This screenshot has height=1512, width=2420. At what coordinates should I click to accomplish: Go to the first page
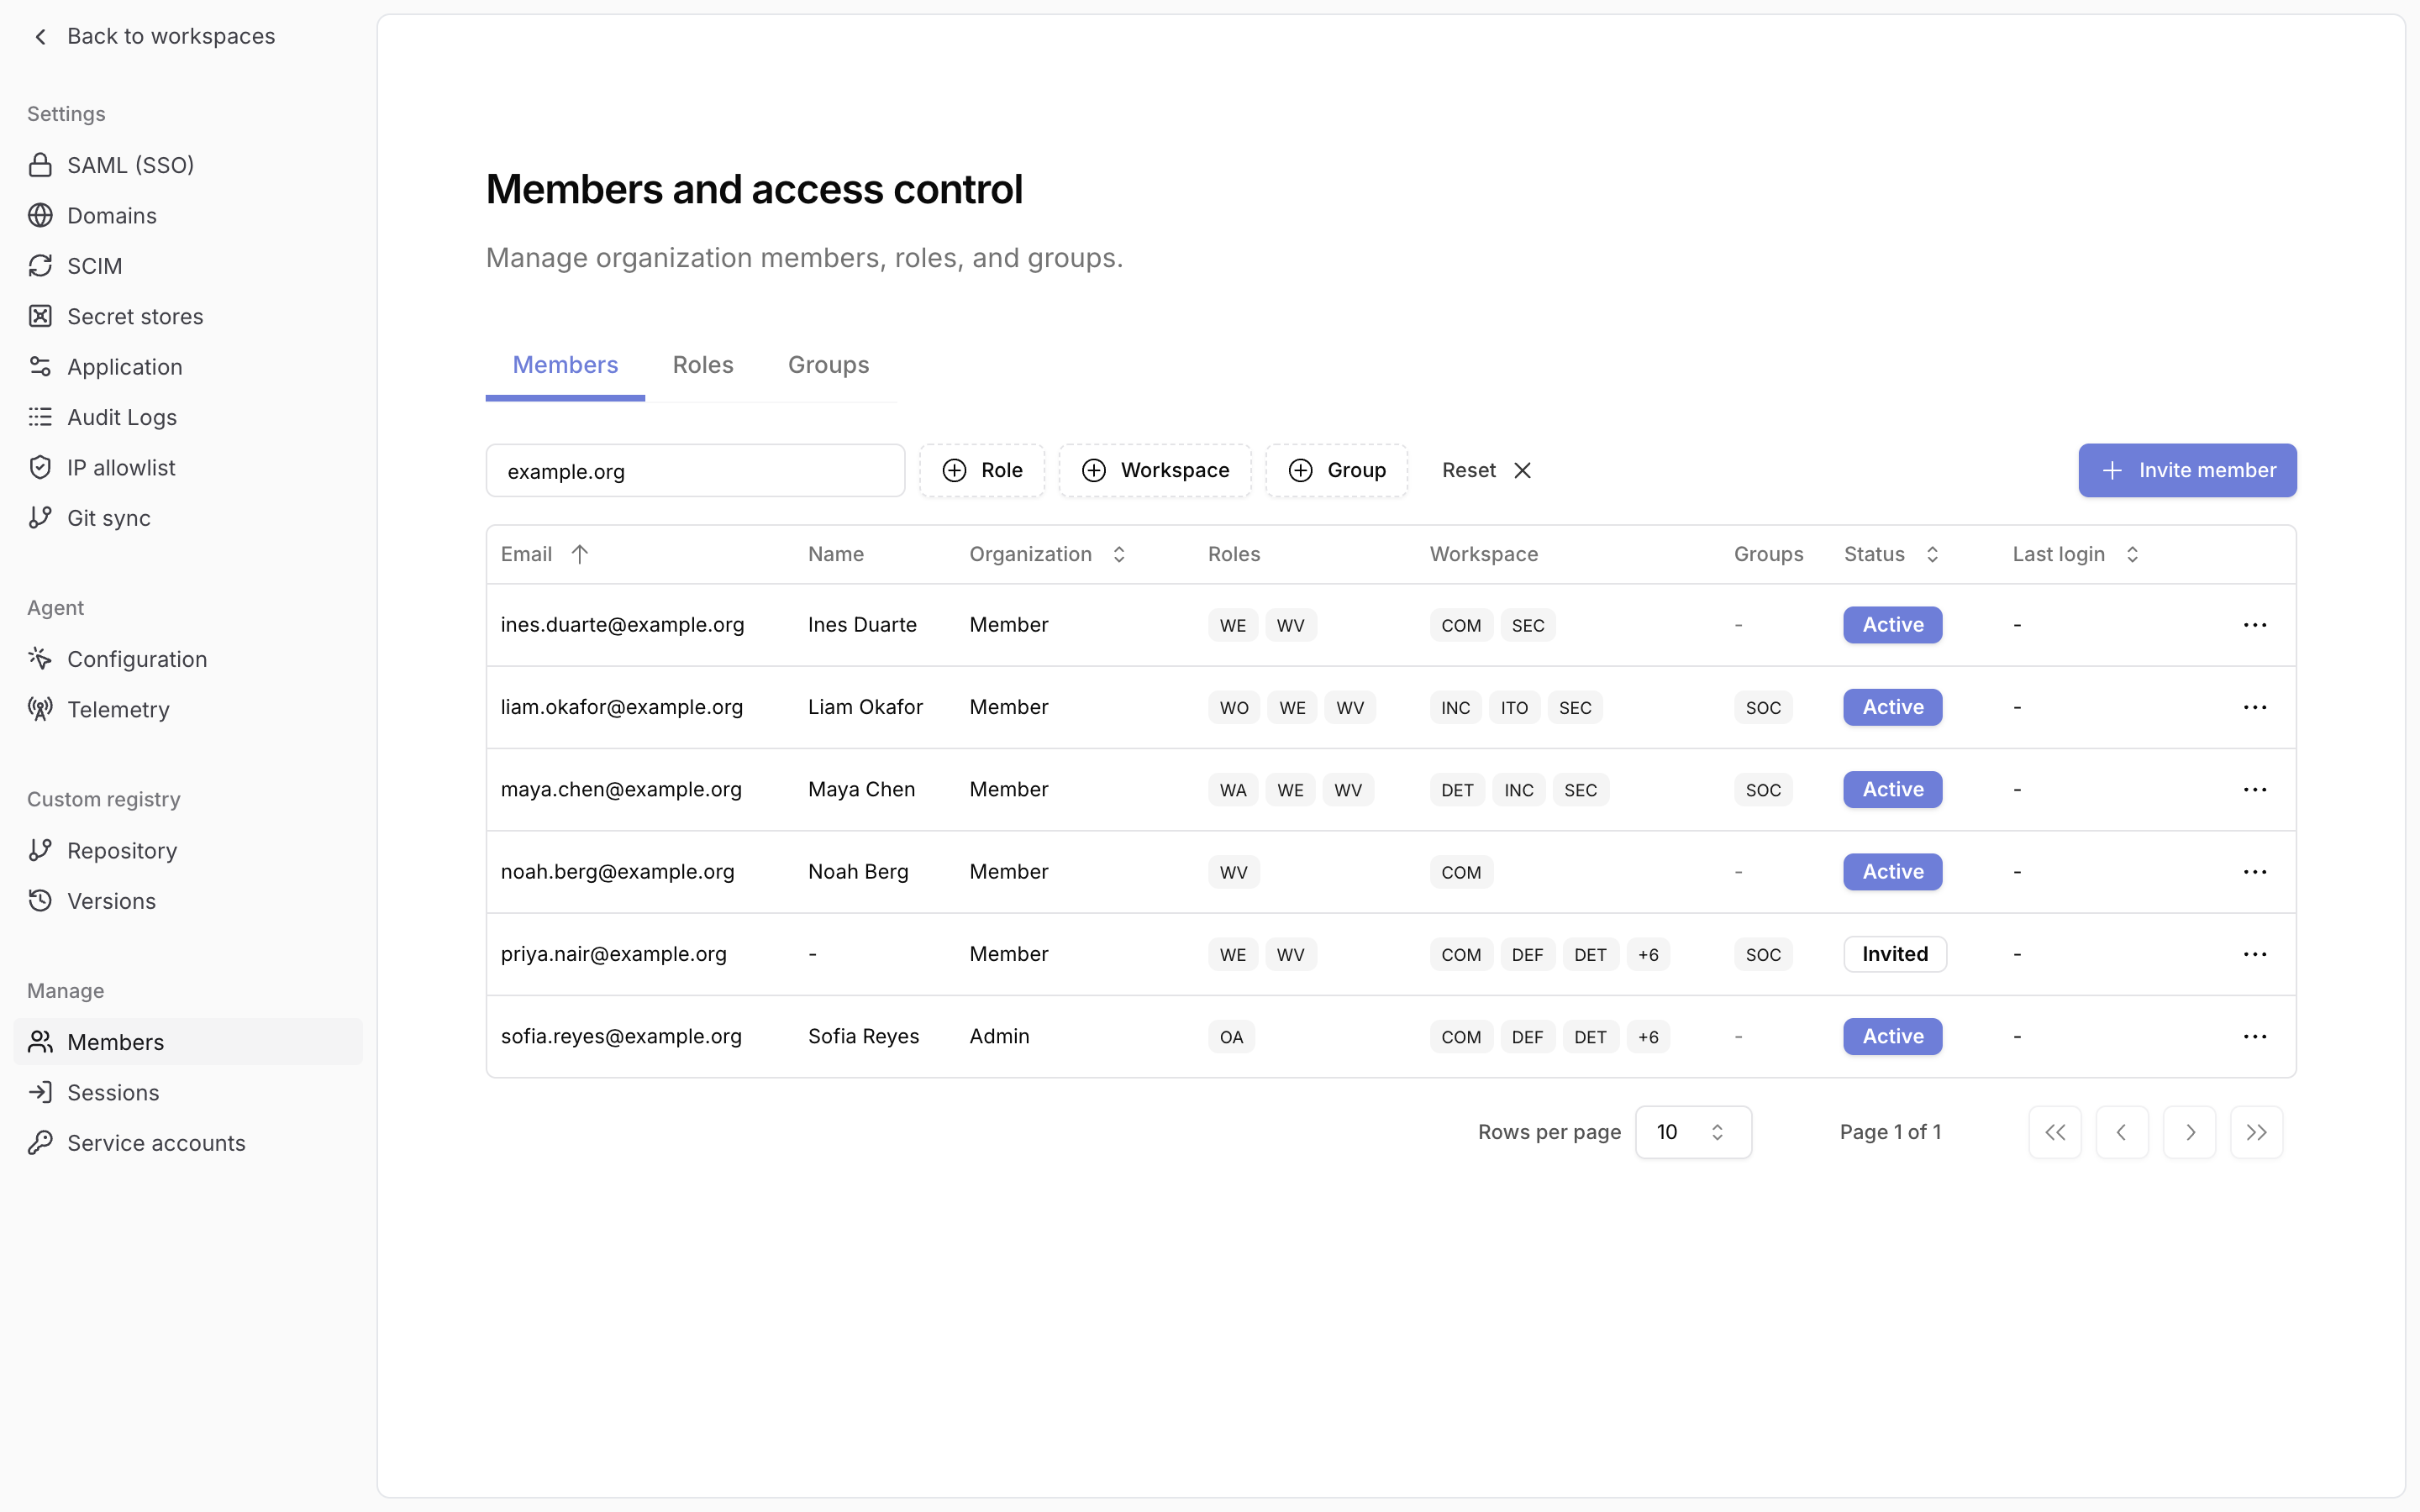(2055, 1132)
